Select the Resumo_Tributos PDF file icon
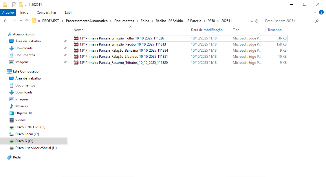The width and height of the screenshot is (326, 177). pyautogui.click(x=76, y=63)
